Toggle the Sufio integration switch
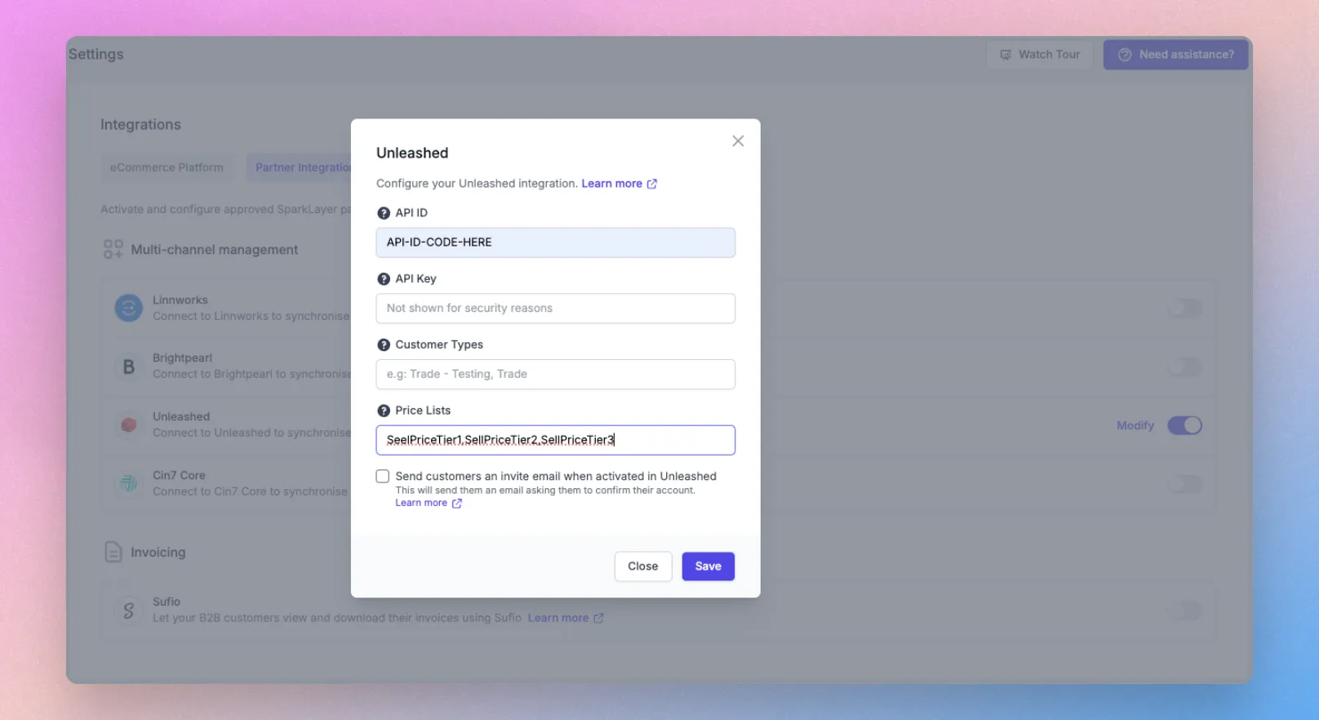This screenshot has width=1319, height=720. [1184, 610]
